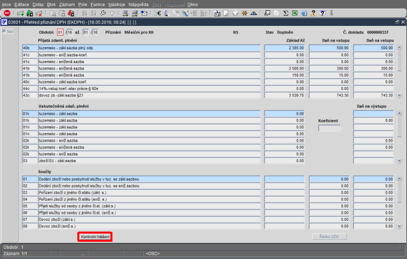Click the blue pyramid triangle icon
This screenshot has width=407, height=259.
pos(253,13)
